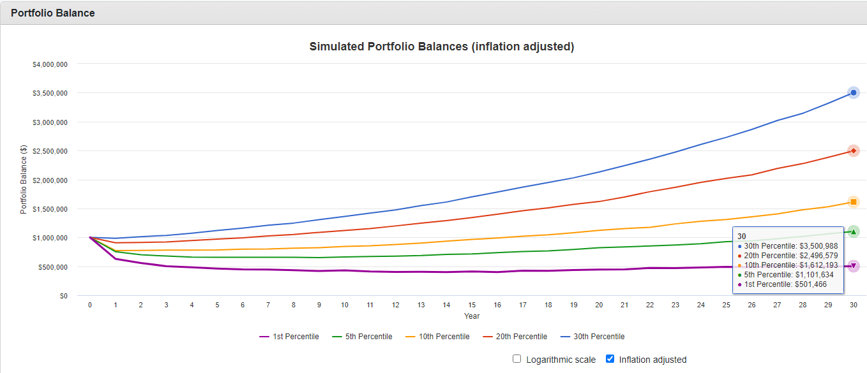Viewport: 867px width, 373px height.
Task: Click the Portfolio Balance panel header
Action: [53, 13]
